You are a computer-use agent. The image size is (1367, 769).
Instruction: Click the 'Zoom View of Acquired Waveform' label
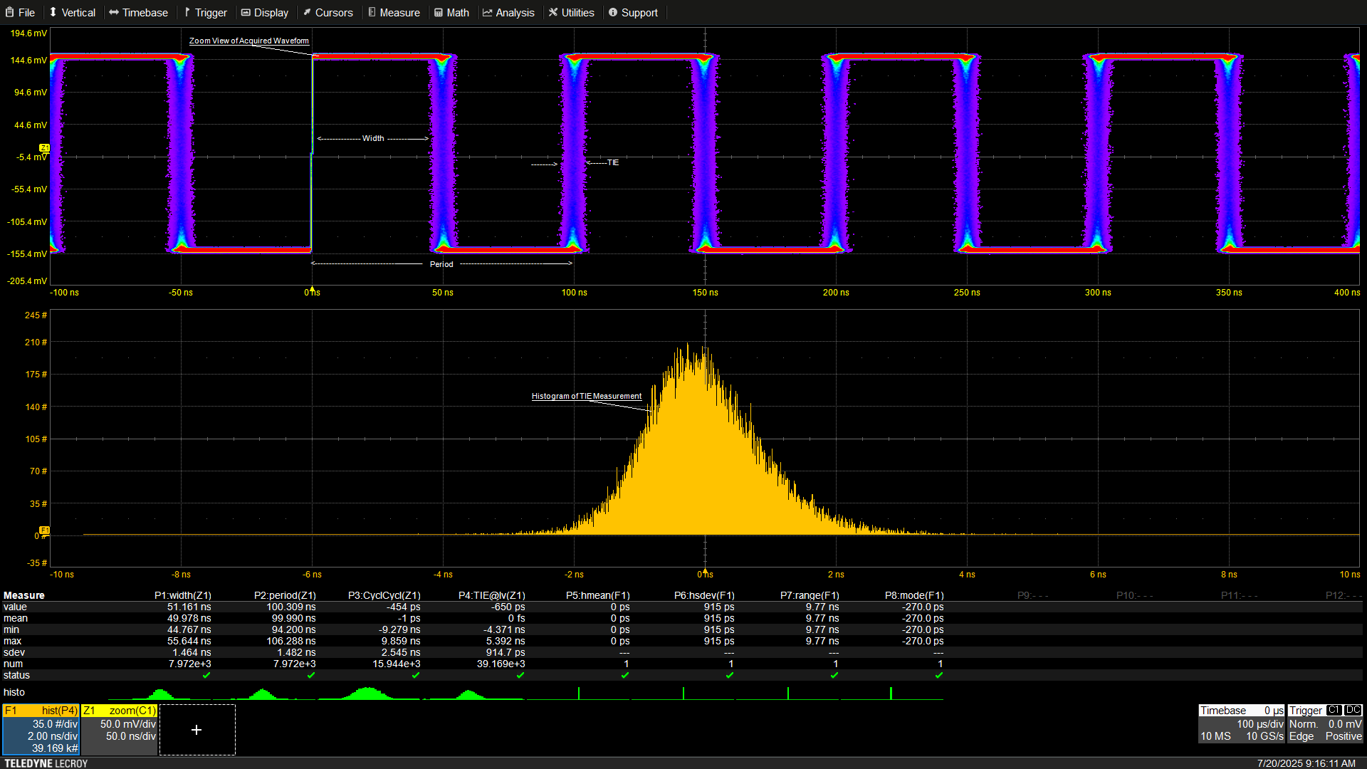point(249,41)
